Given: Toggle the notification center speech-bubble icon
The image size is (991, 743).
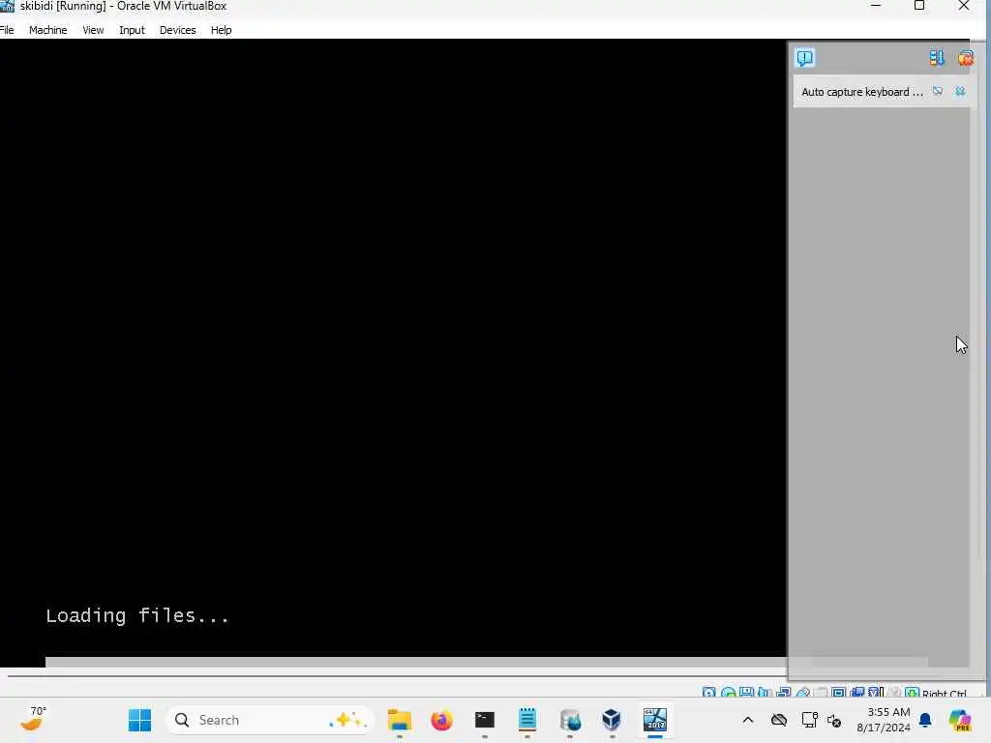Looking at the screenshot, I should coord(804,58).
